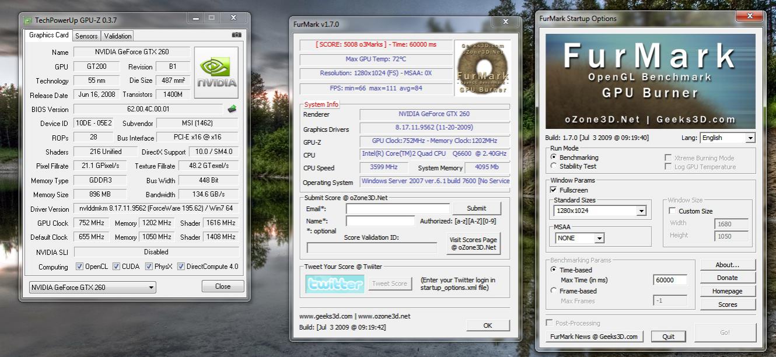
Task: Click the Max Frames input field
Action: (670, 301)
